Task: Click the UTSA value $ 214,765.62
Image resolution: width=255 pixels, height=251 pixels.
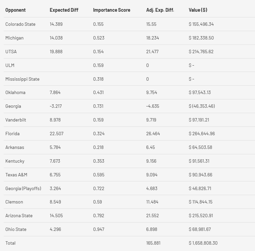Action: 201,52
